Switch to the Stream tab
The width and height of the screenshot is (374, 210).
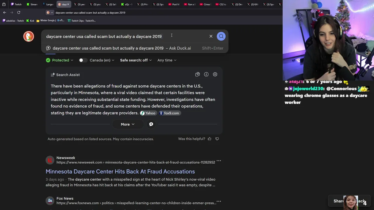tap(32, 4)
